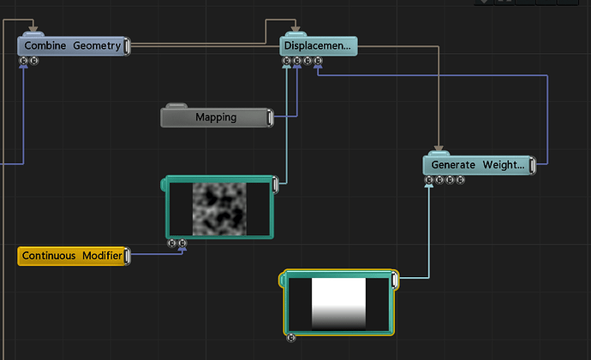Click third input port under Generate Weight

(450, 180)
